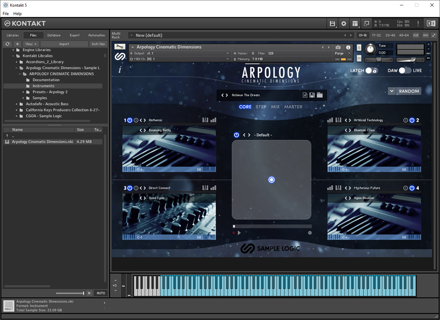Click the minimized view icon in header
This screenshot has height=320, width=440.
pyautogui.click(x=366, y=23)
